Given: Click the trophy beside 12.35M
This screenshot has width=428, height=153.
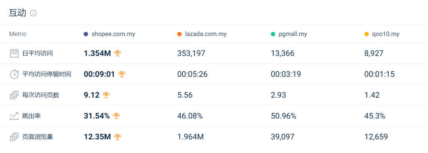Looking at the screenshot, I should pyautogui.click(x=117, y=137).
